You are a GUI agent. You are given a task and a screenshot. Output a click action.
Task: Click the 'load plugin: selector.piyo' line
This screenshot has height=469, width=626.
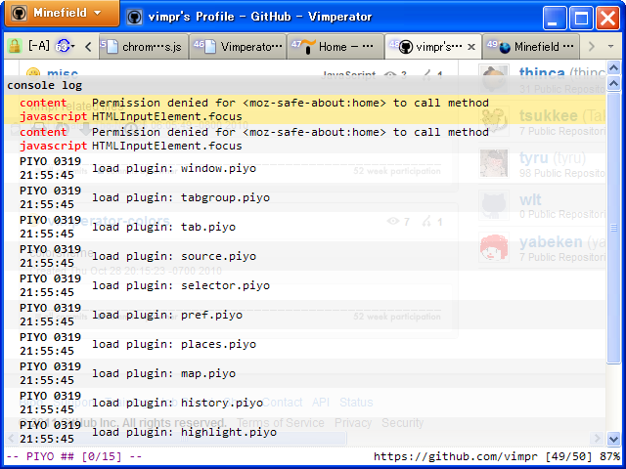pos(181,285)
